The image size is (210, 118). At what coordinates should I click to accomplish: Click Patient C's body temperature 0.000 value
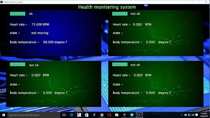47,93
